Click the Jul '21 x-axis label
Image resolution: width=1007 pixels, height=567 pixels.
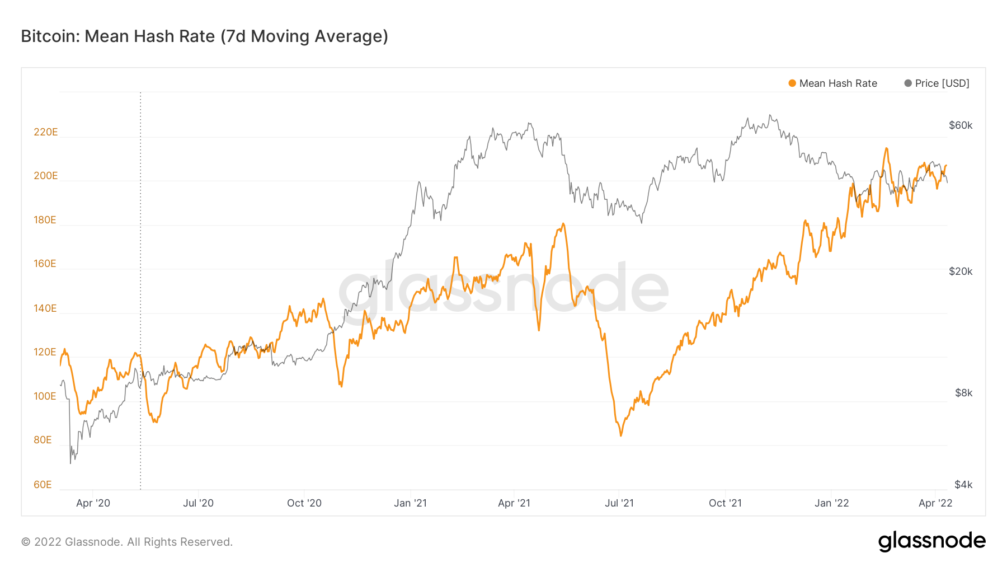pos(619,503)
